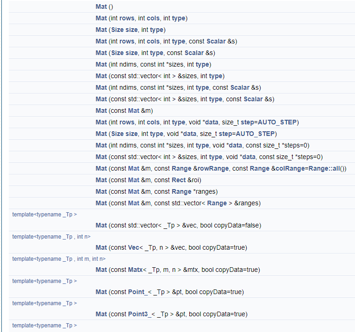Open Mat link in the rowRange, colRange constructor row
355x332 pixels.
click(x=101, y=168)
